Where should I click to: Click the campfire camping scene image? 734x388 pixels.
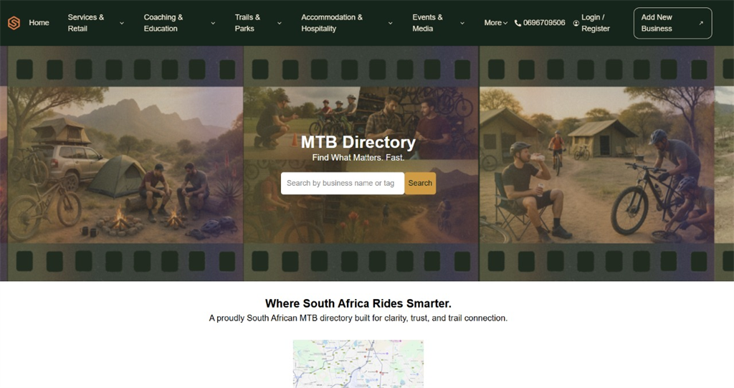tap(125, 165)
